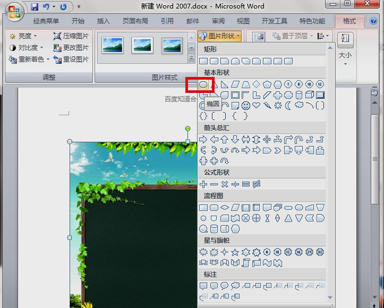Select the oval shape in Basic Shapes

(203, 85)
